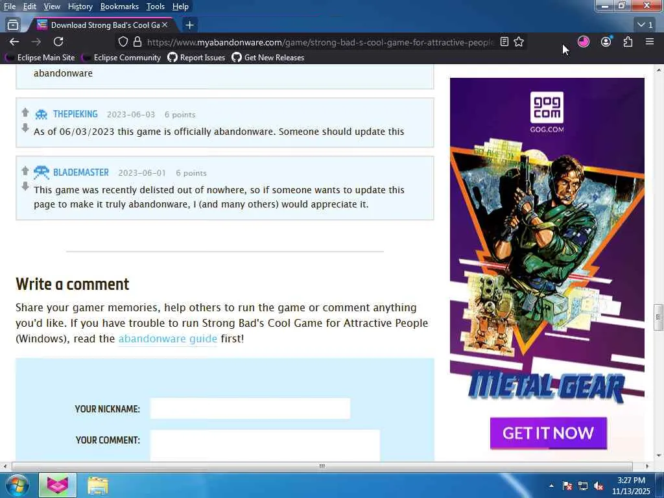
Task: Open Windows Explorer from the taskbar
Action: (x=98, y=485)
